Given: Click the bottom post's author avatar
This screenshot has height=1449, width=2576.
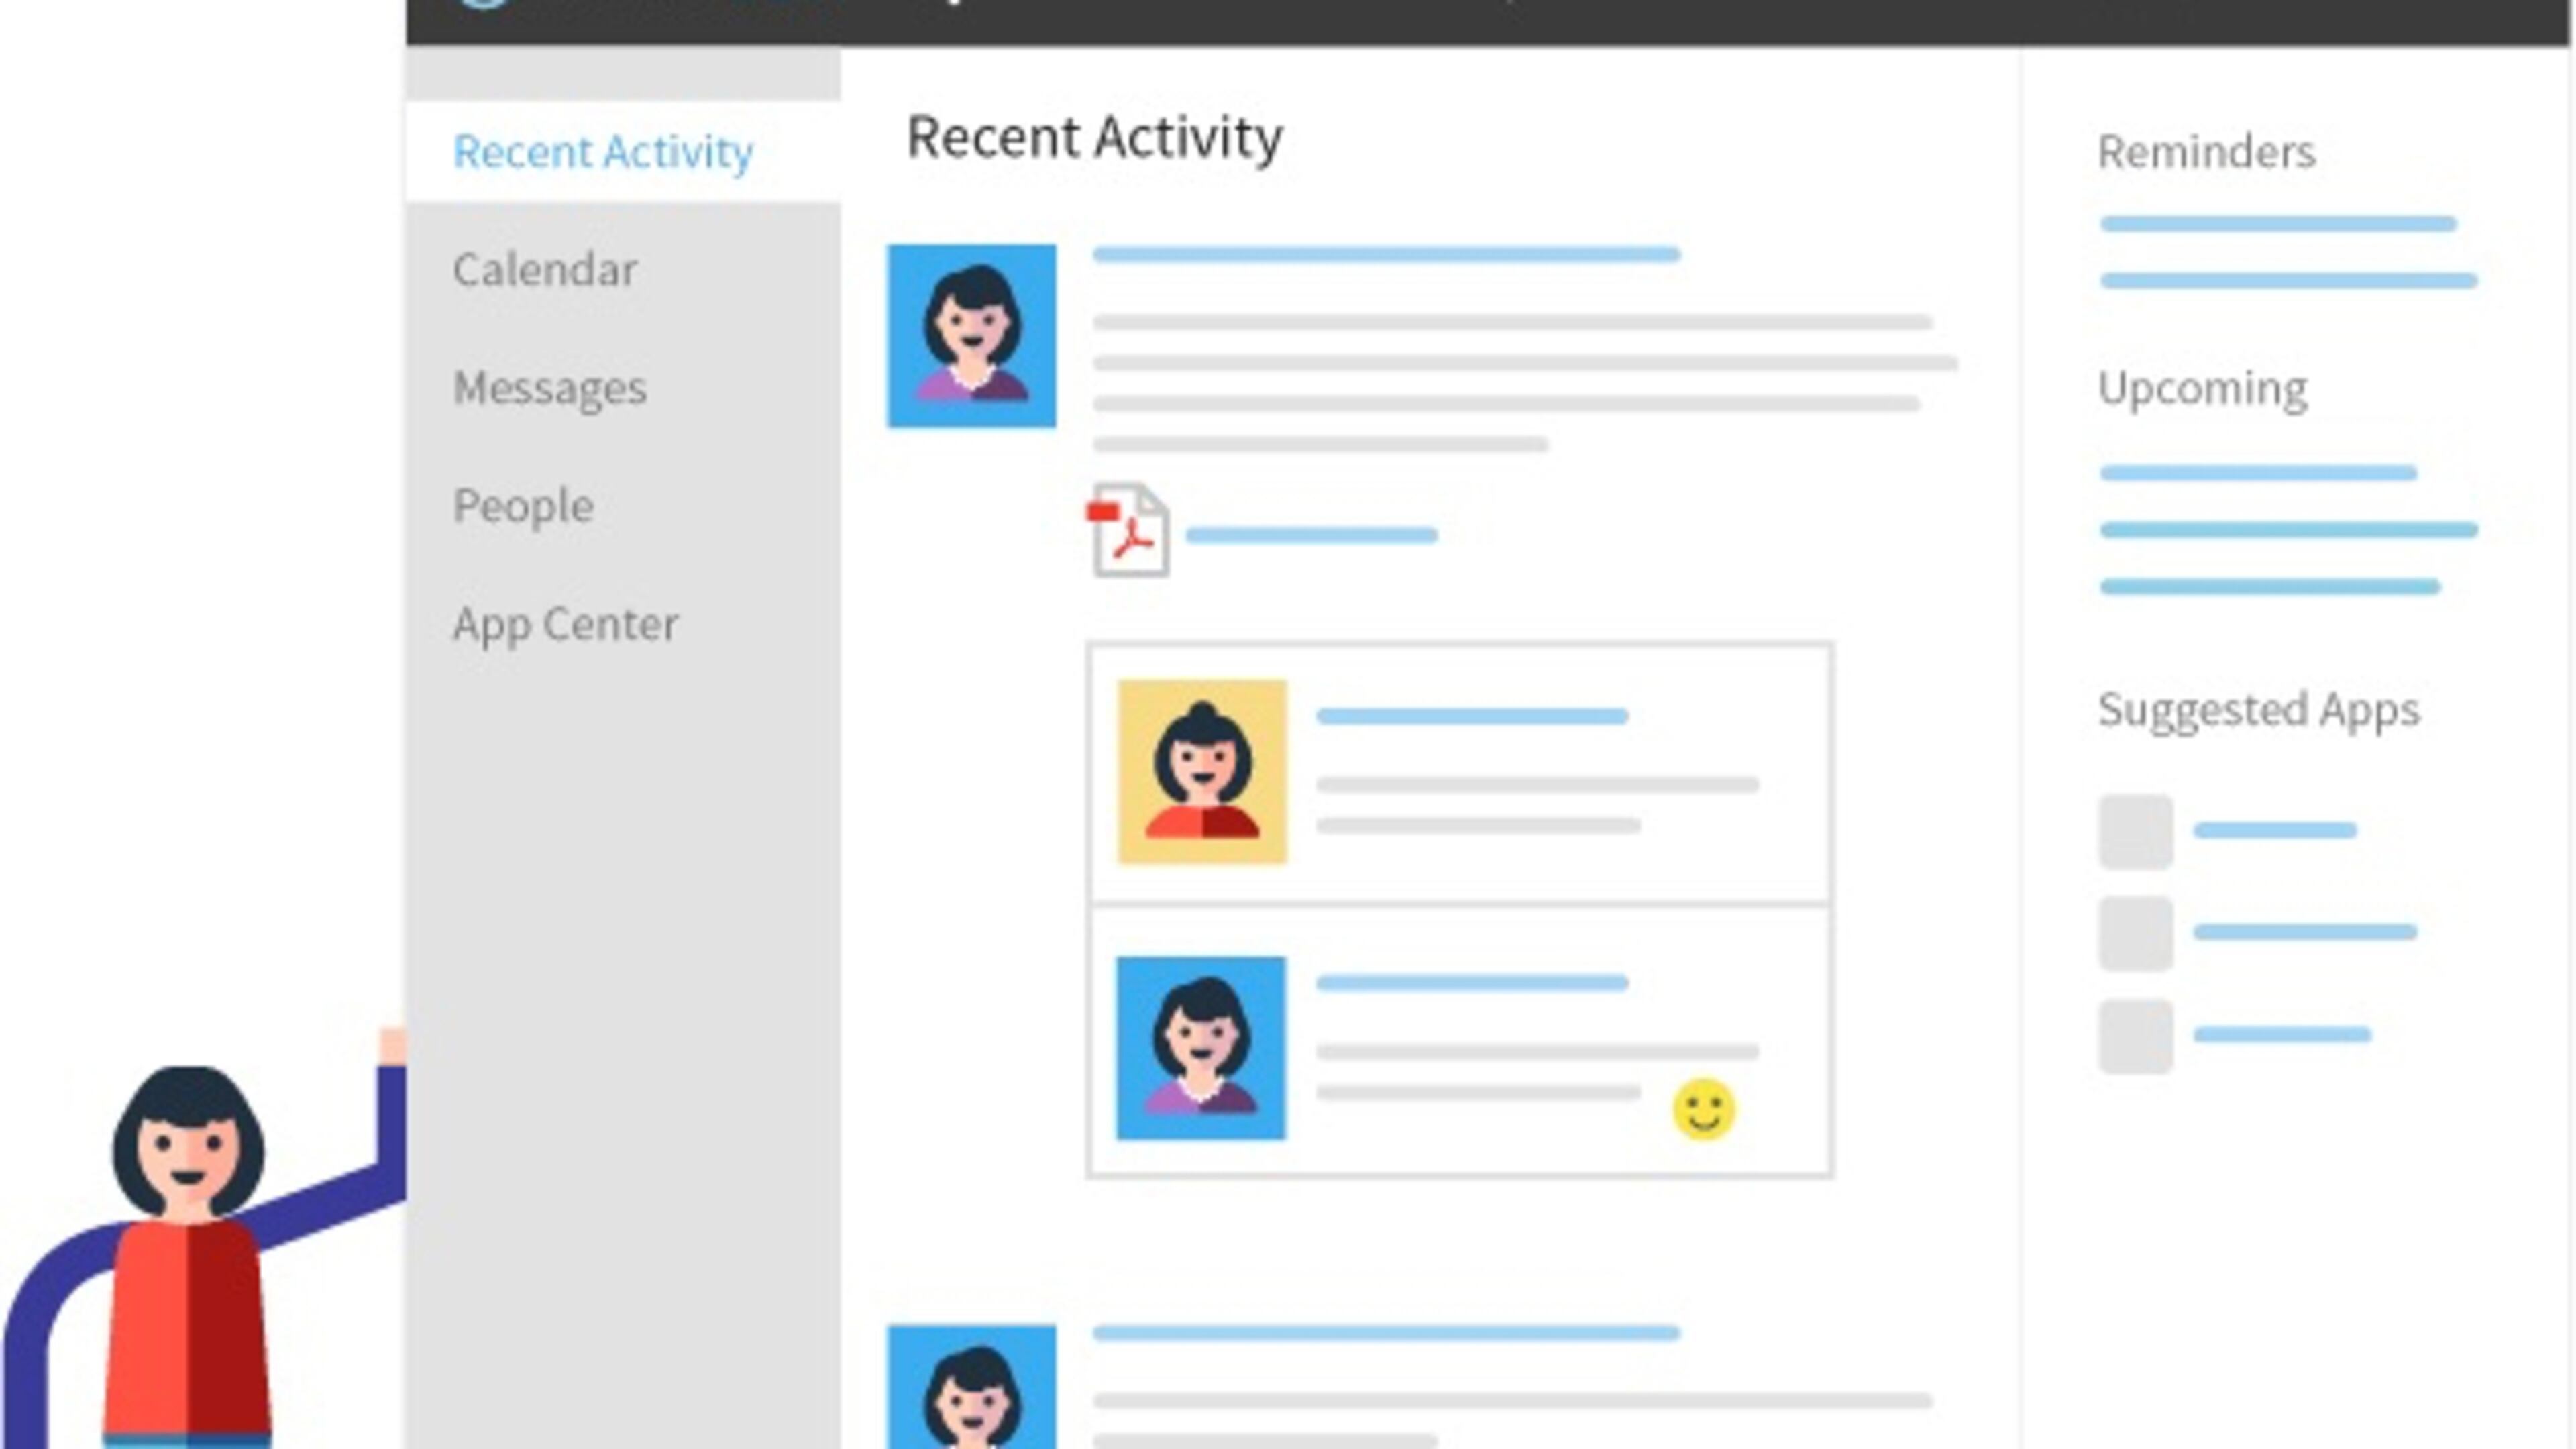Looking at the screenshot, I should (x=971, y=1388).
